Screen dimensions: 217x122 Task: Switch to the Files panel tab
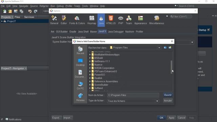(x=17, y=17)
